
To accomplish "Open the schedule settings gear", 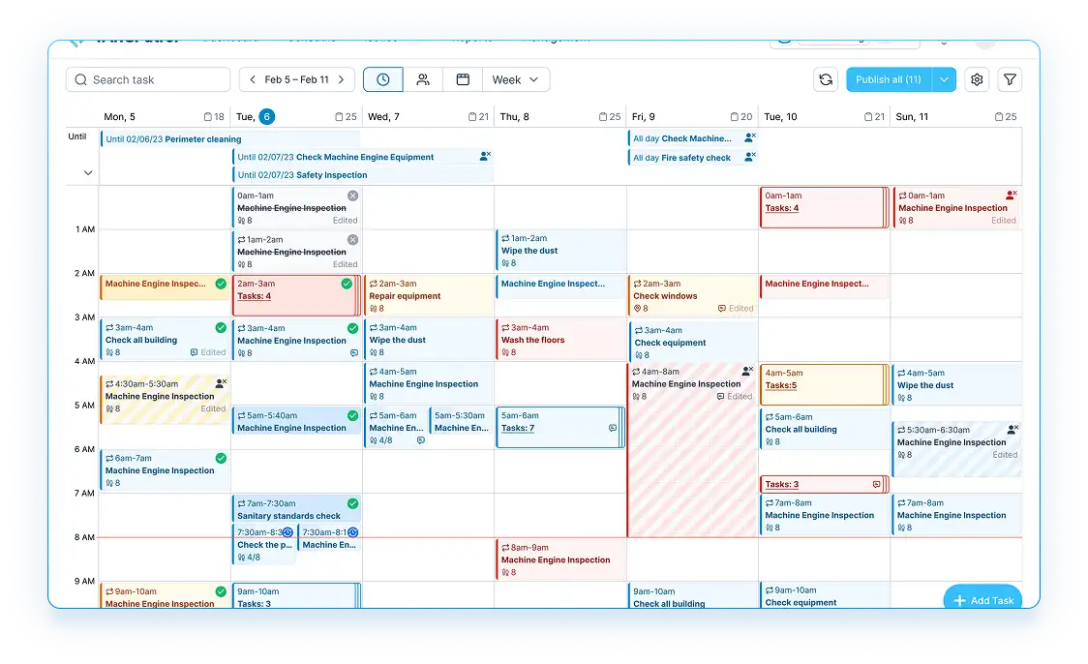I will (976, 79).
